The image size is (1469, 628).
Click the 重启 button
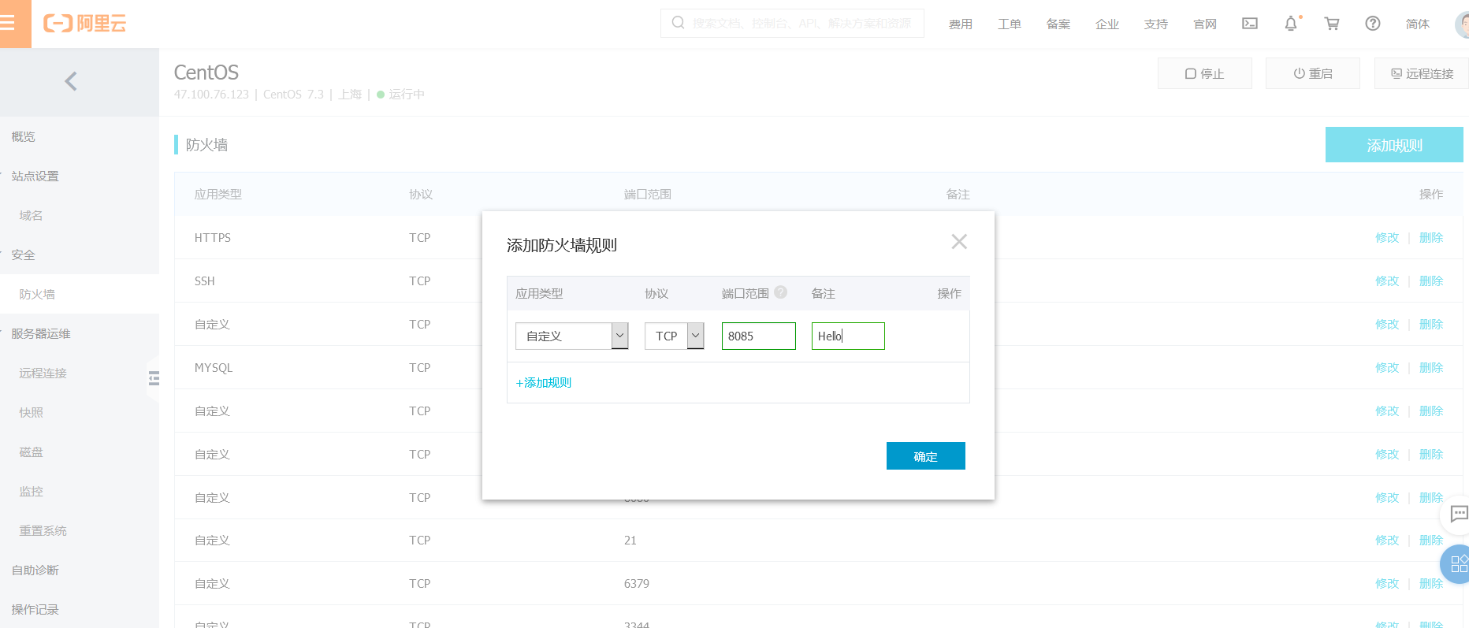pos(1312,73)
